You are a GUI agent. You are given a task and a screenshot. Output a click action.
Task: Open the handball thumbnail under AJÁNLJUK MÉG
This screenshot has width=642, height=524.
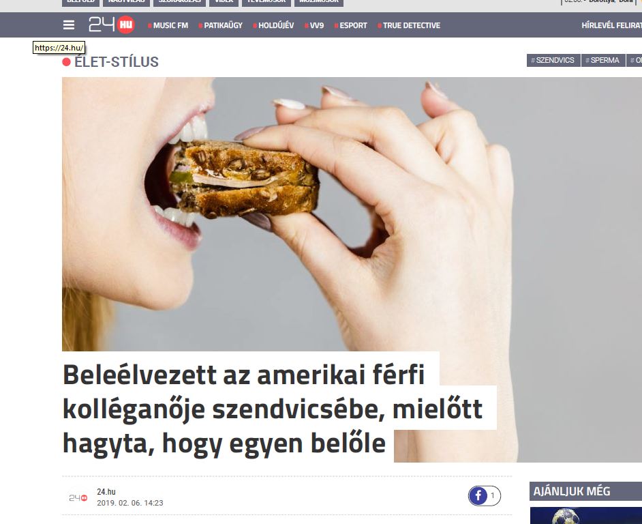(x=586, y=515)
